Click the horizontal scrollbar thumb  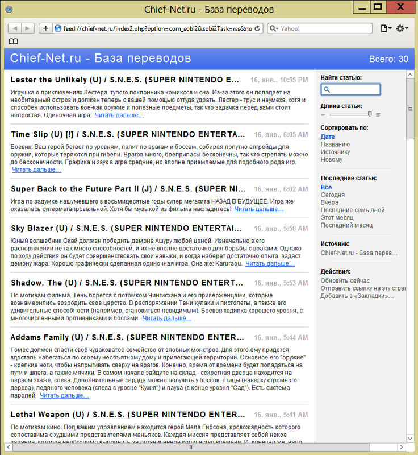point(191,447)
